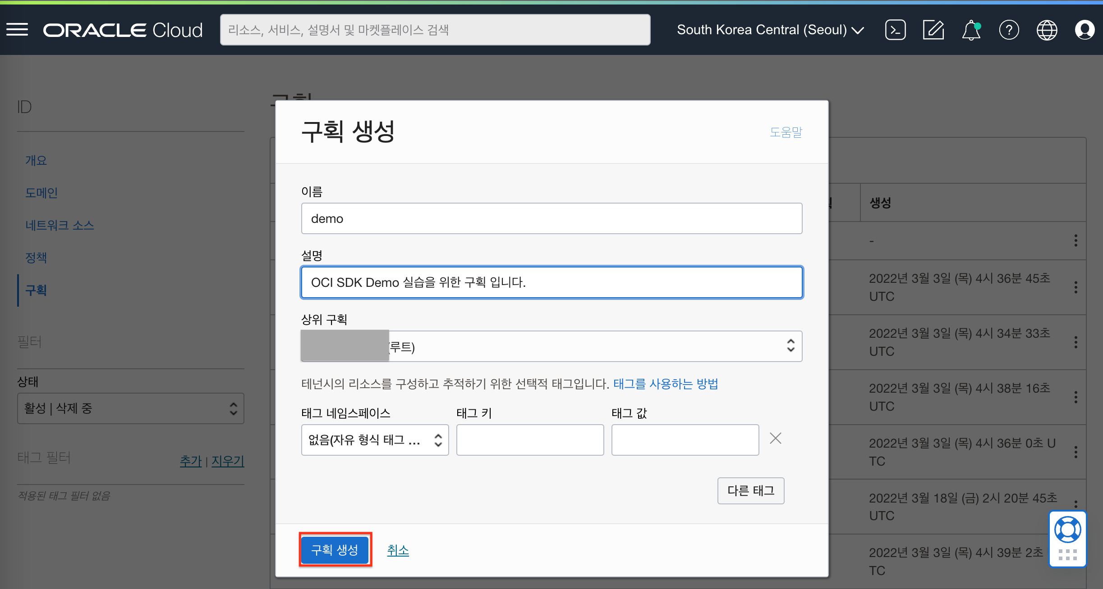
Task: Focus the 태그 키 input field
Action: coord(530,440)
